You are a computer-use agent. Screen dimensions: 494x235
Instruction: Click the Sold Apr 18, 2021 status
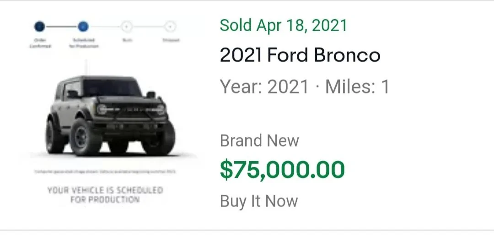pyautogui.click(x=283, y=25)
